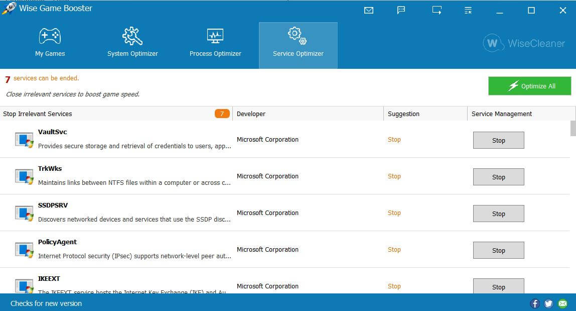
Task: Click the Stop suggestion in SSDPSRV row
Action: 394,213
